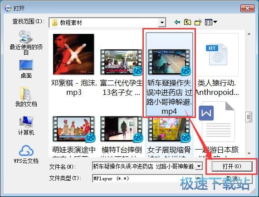Viewport: 259px width, 197px height.
Task: Click the 富二代代孕生 13名子女 file name
Action: [x=121, y=88]
